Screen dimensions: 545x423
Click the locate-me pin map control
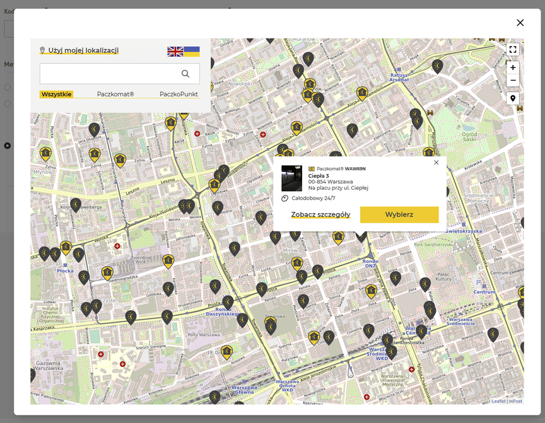(513, 98)
